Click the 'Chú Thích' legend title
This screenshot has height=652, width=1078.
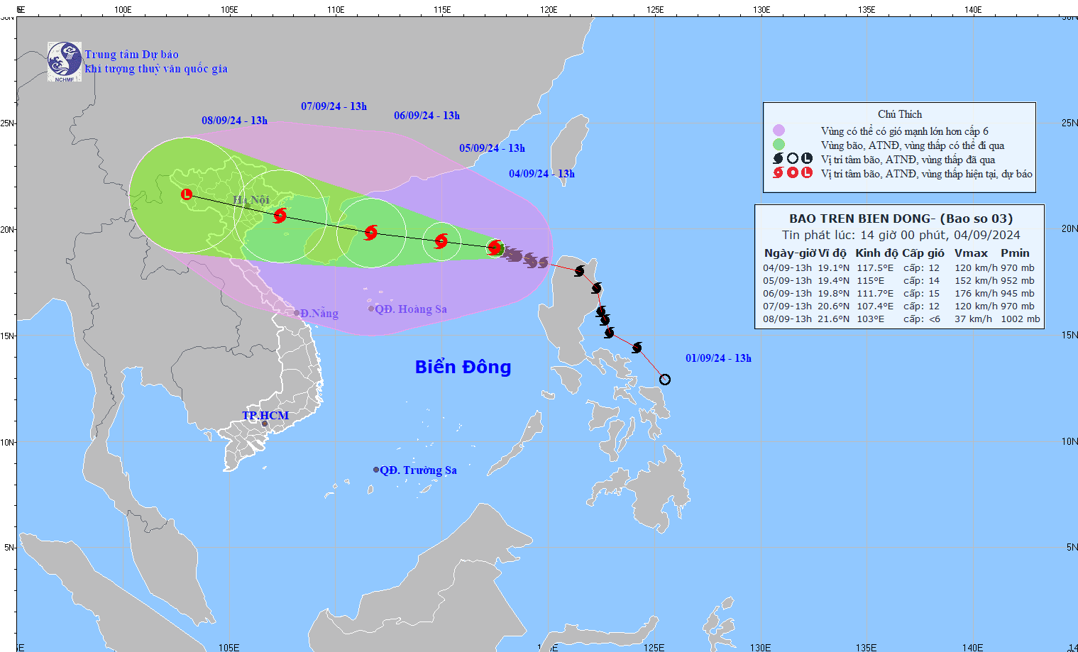(900, 114)
